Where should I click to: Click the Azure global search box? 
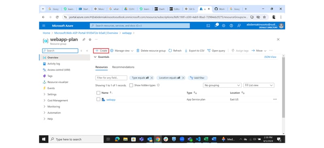(140, 25)
